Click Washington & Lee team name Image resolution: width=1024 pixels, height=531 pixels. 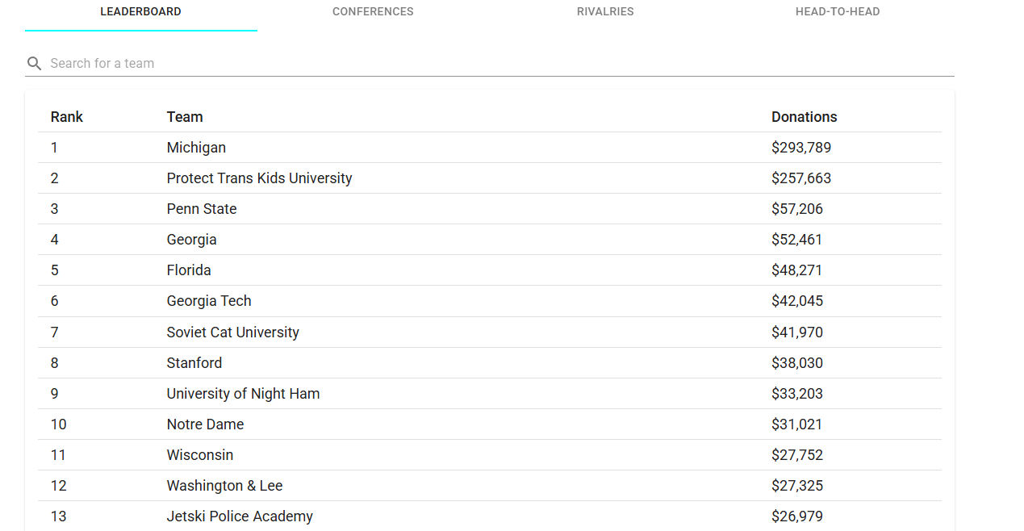pyautogui.click(x=225, y=486)
